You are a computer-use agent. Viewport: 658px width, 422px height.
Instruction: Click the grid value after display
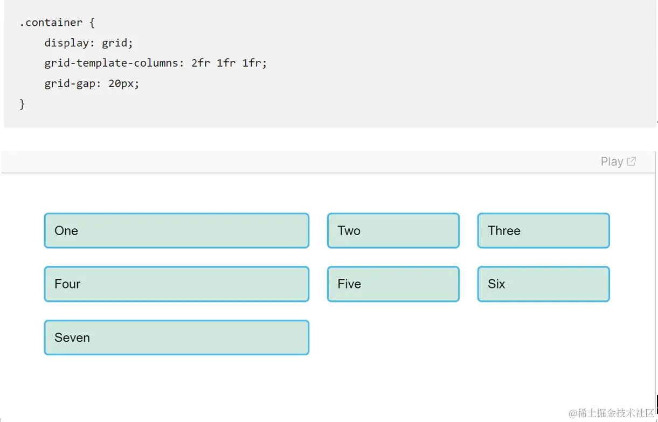coord(115,43)
